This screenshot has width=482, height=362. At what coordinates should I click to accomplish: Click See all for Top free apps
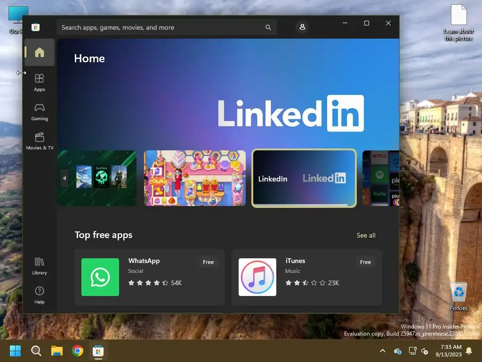[x=366, y=235]
